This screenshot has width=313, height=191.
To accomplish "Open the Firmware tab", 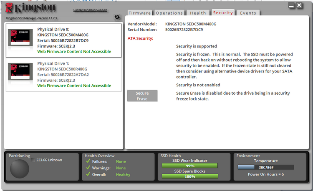I will pyautogui.click(x=140, y=13).
